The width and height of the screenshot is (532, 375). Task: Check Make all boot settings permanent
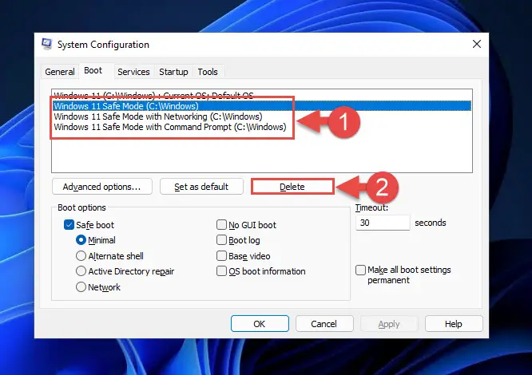click(x=360, y=270)
